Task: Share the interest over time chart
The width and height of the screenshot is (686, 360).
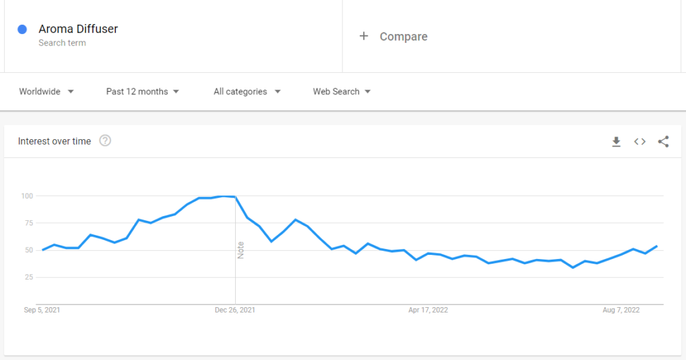Action: (663, 142)
